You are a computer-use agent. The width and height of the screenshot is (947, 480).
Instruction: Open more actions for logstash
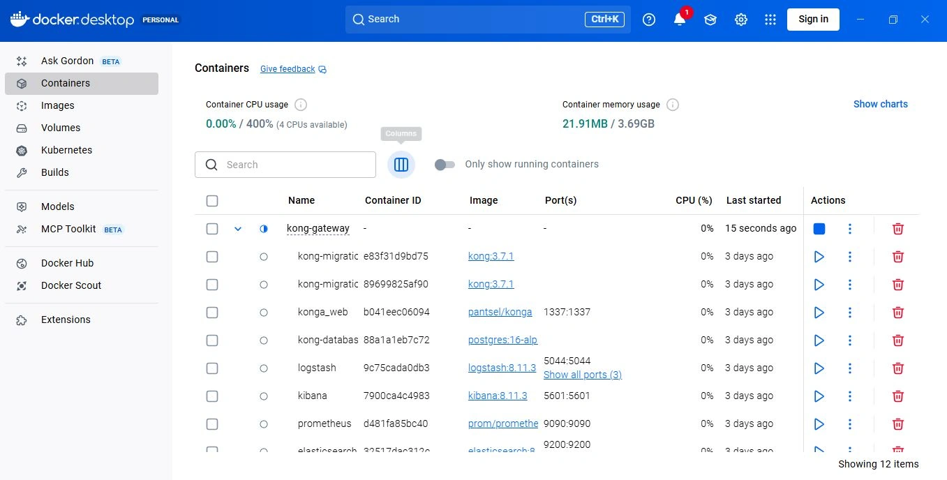(x=850, y=368)
